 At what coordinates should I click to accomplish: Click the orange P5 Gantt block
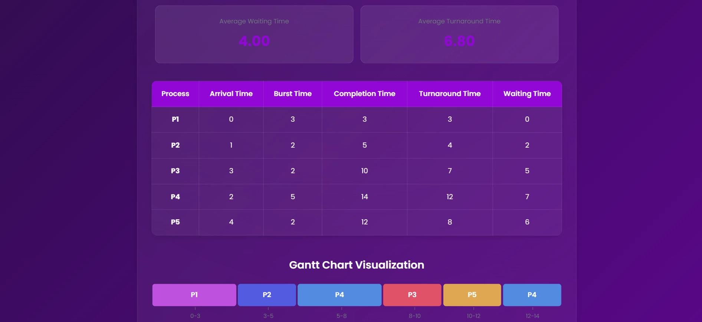[472, 295]
